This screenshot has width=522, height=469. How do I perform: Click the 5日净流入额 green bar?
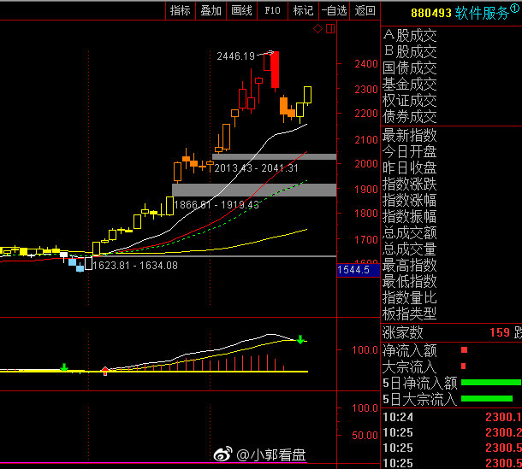[x=491, y=383]
